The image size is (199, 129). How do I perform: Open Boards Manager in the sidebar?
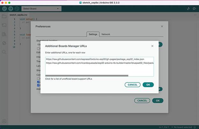pyautogui.click(x=4, y=25)
